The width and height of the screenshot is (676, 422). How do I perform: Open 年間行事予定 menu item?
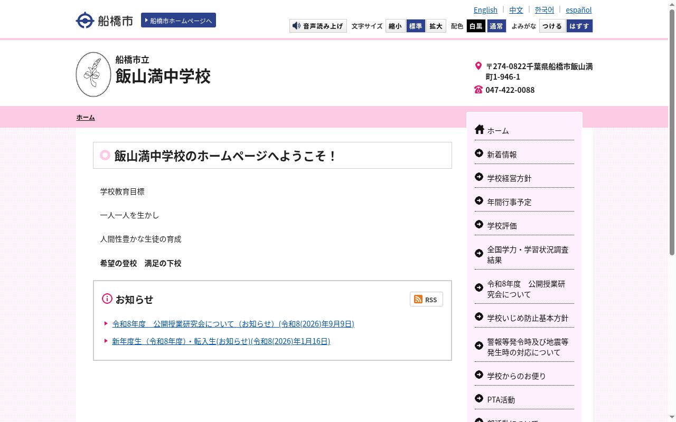tap(509, 202)
